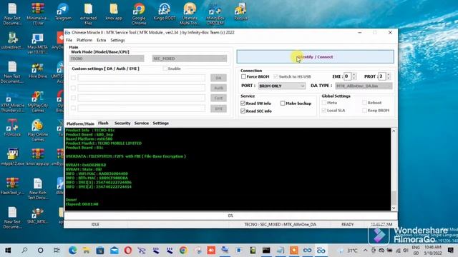
Task: Open the usbredirect desktop icon
Action: pos(12,41)
